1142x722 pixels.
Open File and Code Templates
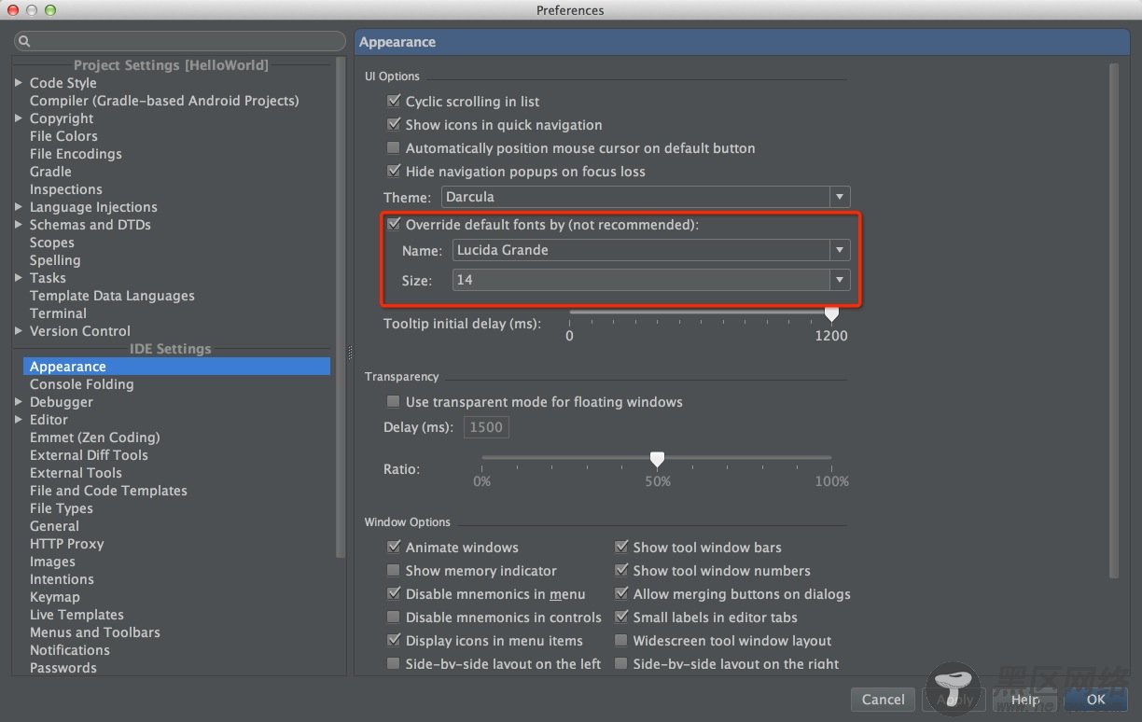tap(108, 491)
